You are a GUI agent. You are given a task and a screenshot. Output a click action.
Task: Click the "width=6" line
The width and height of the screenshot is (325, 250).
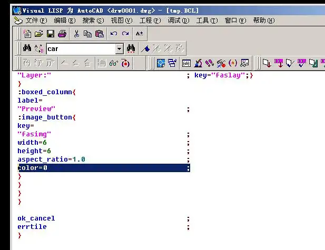click(32, 143)
